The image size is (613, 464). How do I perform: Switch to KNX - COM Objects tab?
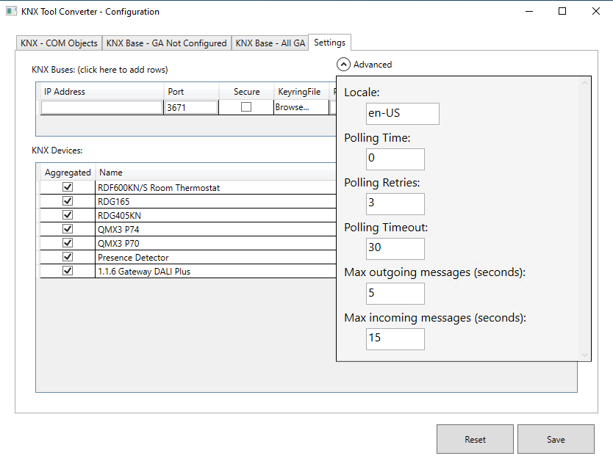59,43
